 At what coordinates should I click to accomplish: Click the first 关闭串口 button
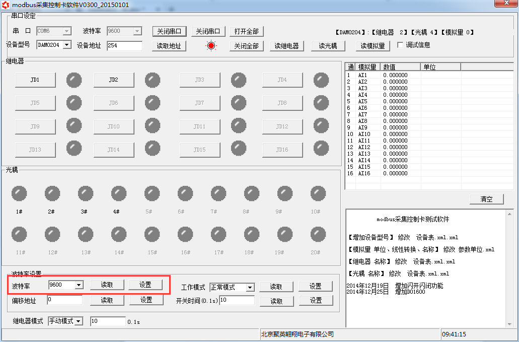pos(169,31)
